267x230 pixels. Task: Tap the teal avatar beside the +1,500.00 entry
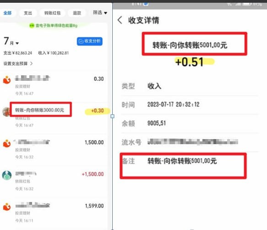(x=7, y=175)
